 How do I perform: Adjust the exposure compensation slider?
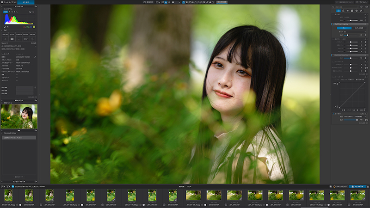tap(351, 20)
